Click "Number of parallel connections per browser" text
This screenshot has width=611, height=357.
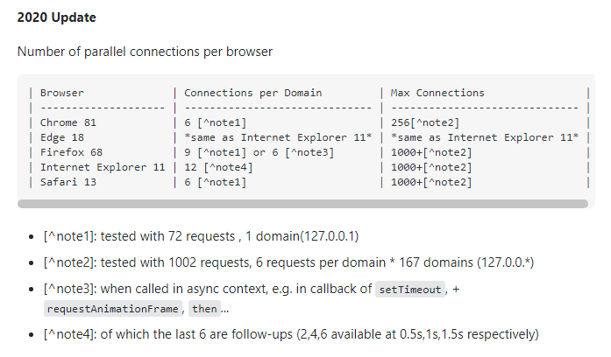click(x=145, y=52)
